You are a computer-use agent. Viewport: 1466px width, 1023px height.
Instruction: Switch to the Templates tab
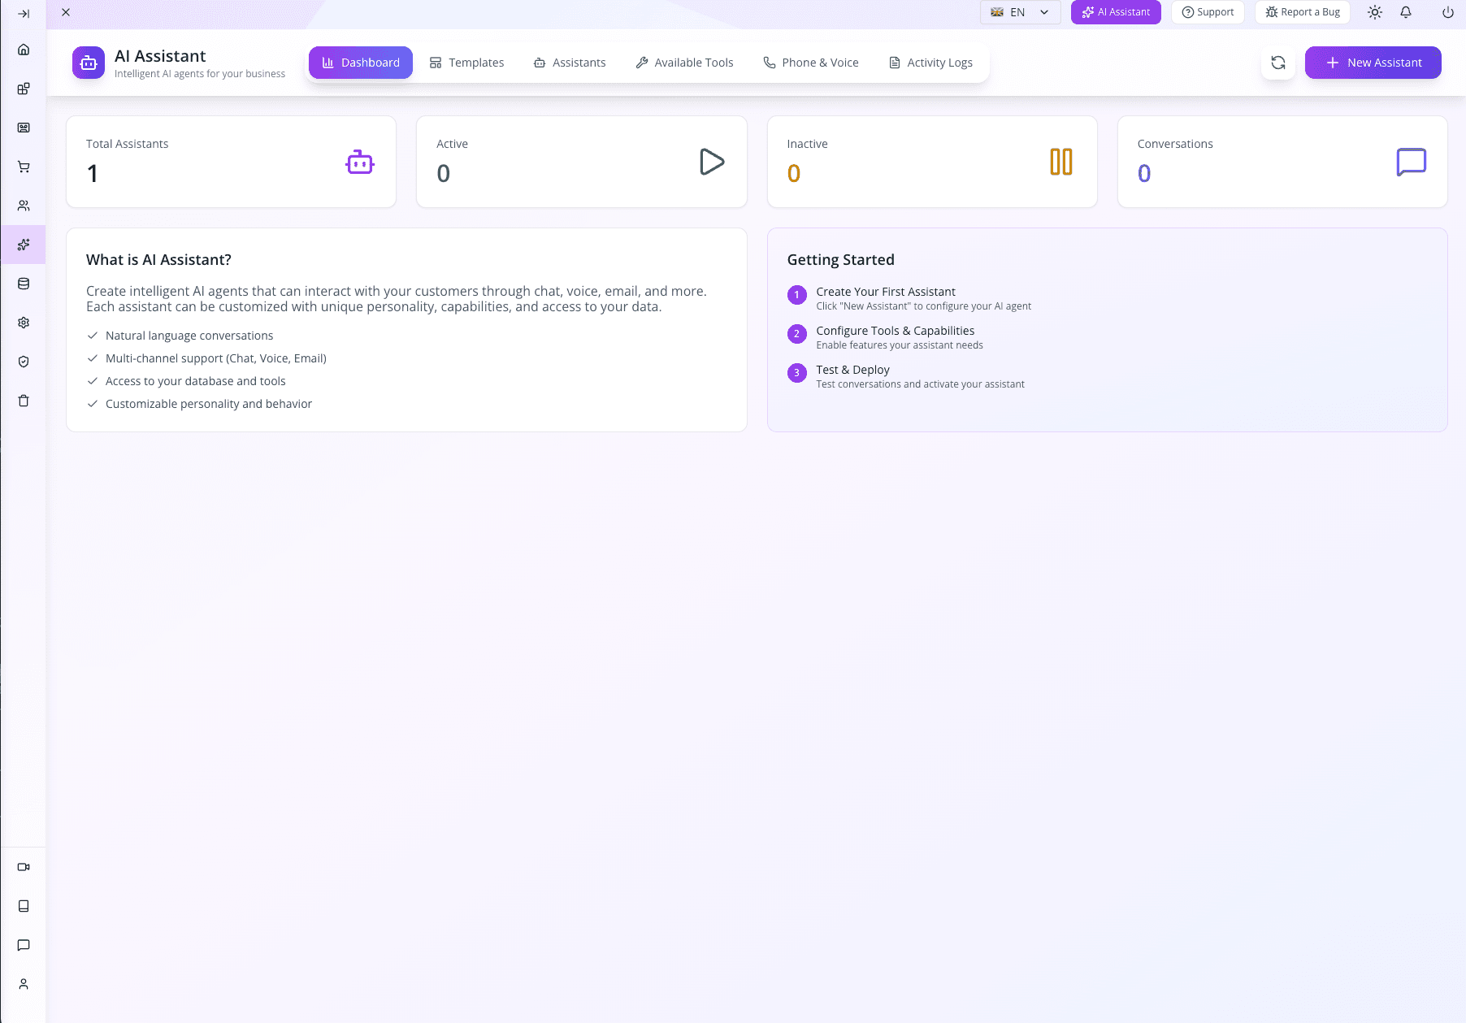click(466, 63)
